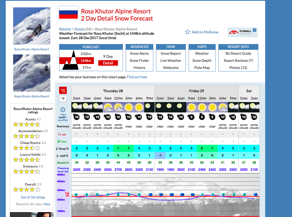The width and height of the screenshot is (292, 217).
Task: View Live Weather
Action: tap(171, 60)
